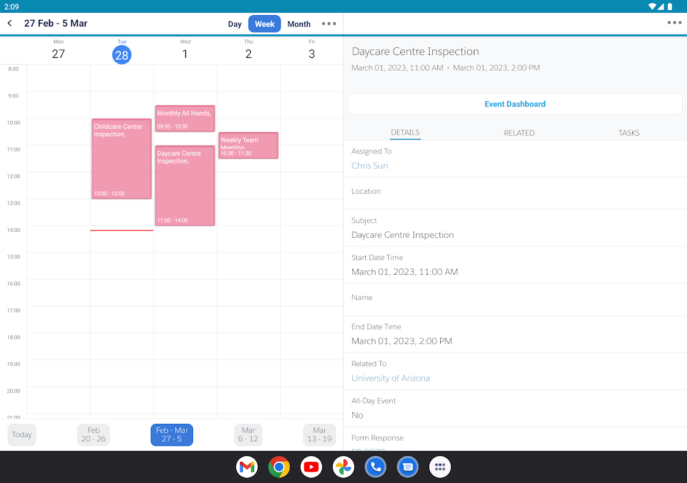Viewport: 687px width, 483px height.
Task: Tap Daycare Centre Inspection heading
Action: pos(415,51)
